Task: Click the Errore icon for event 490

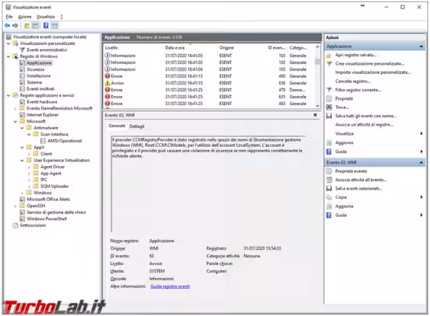Action: [x=108, y=76]
